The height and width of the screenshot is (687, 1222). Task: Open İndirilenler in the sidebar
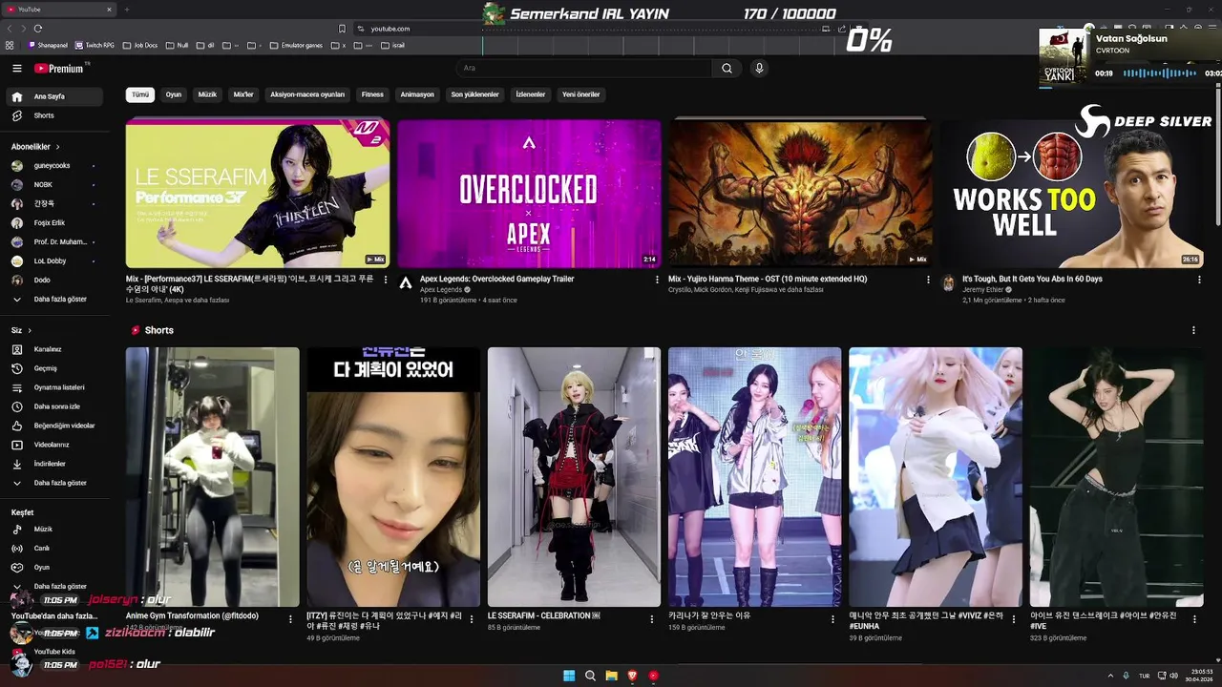tap(55, 464)
